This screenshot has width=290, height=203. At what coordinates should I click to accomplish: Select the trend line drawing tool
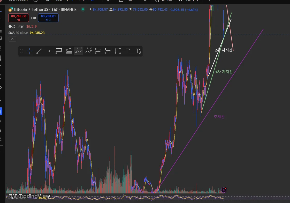[x=39, y=51]
